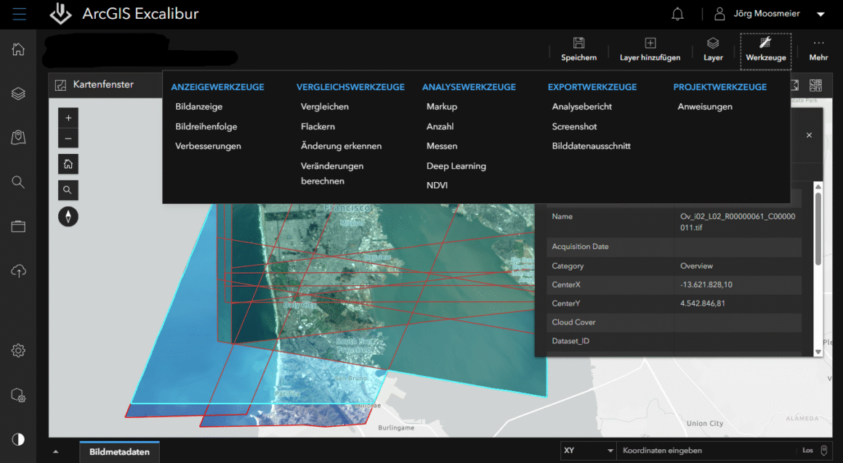
Task: Select Anweisungen project tool
Action: 705,107
